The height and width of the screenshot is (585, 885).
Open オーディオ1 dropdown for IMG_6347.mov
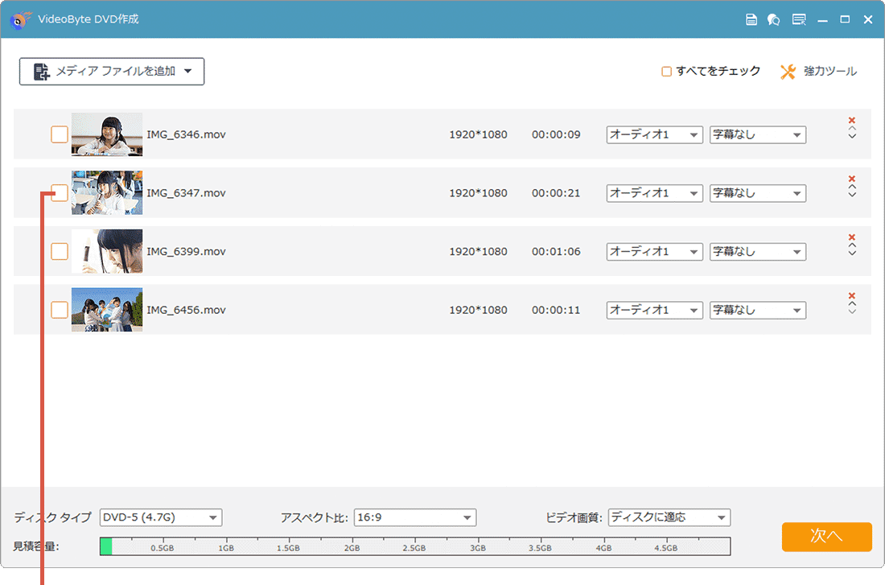click(x=654, y=193)
